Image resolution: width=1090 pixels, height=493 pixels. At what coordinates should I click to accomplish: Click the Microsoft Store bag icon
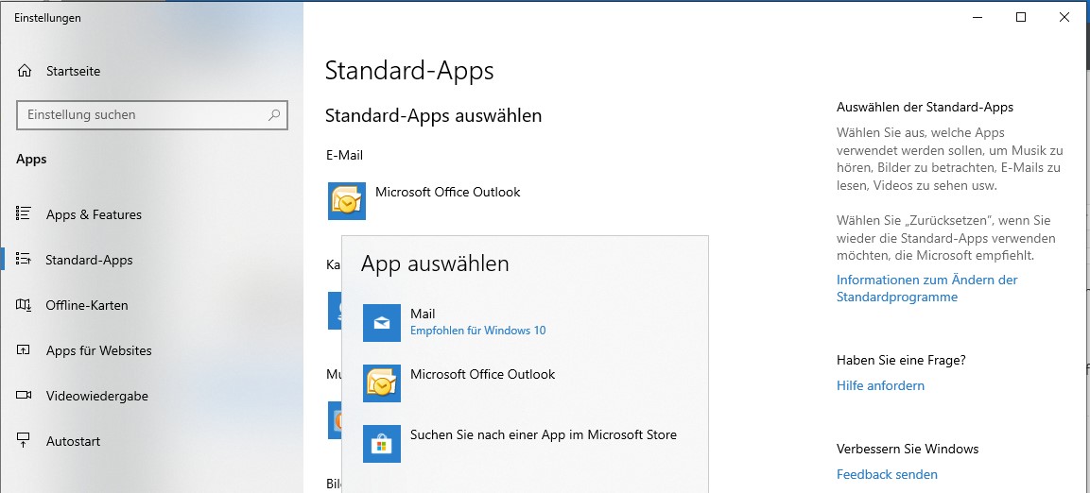[x=382, y=444]
